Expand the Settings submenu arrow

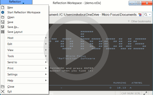pyautogui.click(x=46, y=74)
